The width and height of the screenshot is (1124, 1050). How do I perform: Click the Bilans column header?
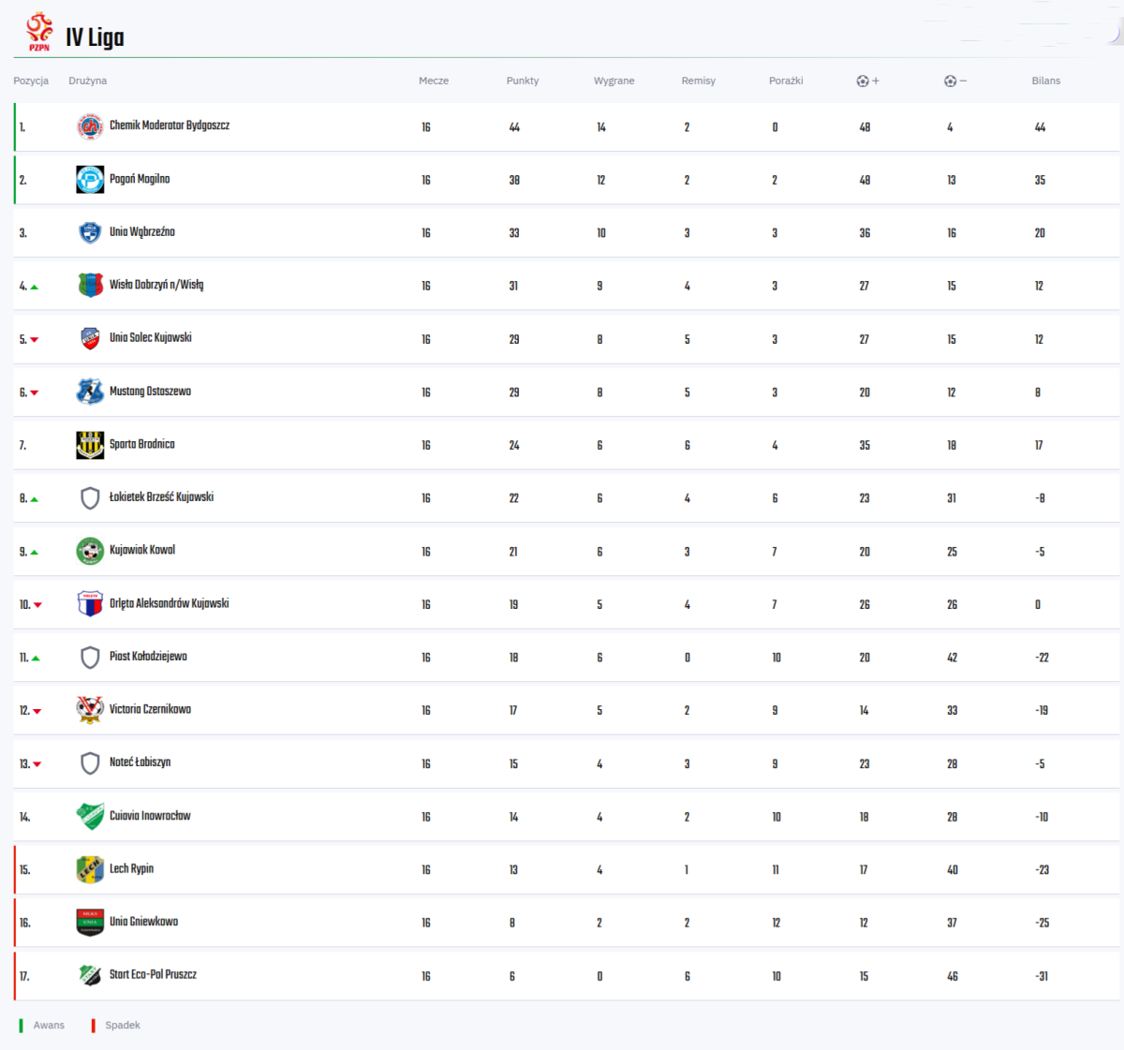pyautogui.click(x=1045, y=81)
